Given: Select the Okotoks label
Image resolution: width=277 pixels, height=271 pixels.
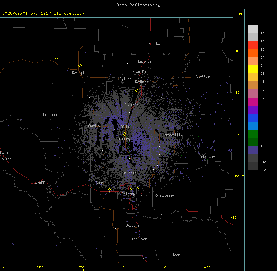Looking at the screenshot, I should (132, 225).
